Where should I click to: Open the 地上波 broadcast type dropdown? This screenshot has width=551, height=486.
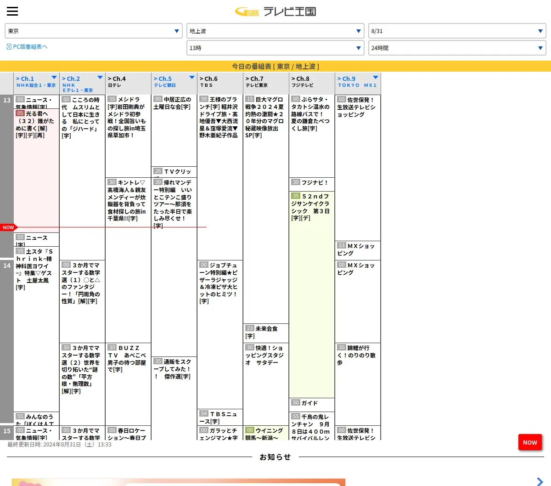[275, 31]
